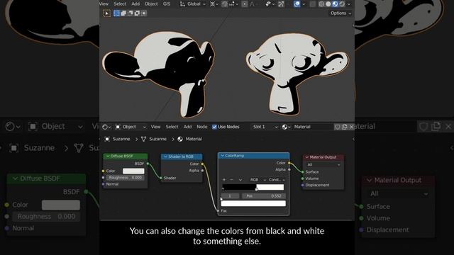Open the pivot point icon menu
This screenshot has width=454, height=255.
214,4
